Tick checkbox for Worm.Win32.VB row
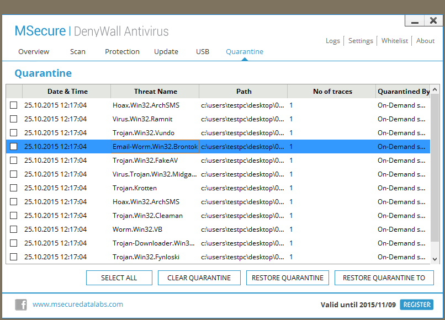Viewport: 445px width, 320px height. pos(14,229)
